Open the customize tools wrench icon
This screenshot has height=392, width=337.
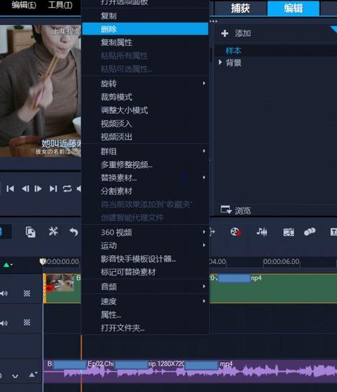tap(53, 231)
